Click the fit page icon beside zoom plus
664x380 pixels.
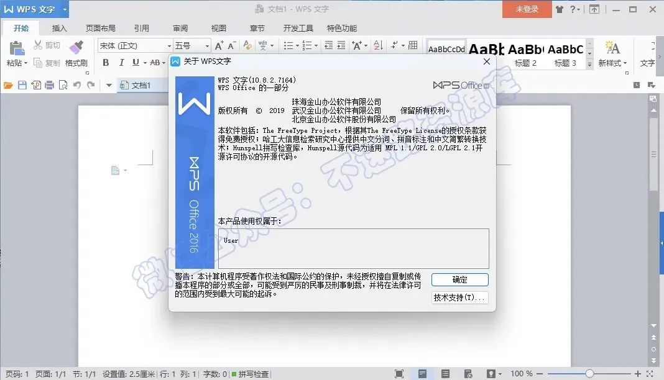(x=650, y=374)
